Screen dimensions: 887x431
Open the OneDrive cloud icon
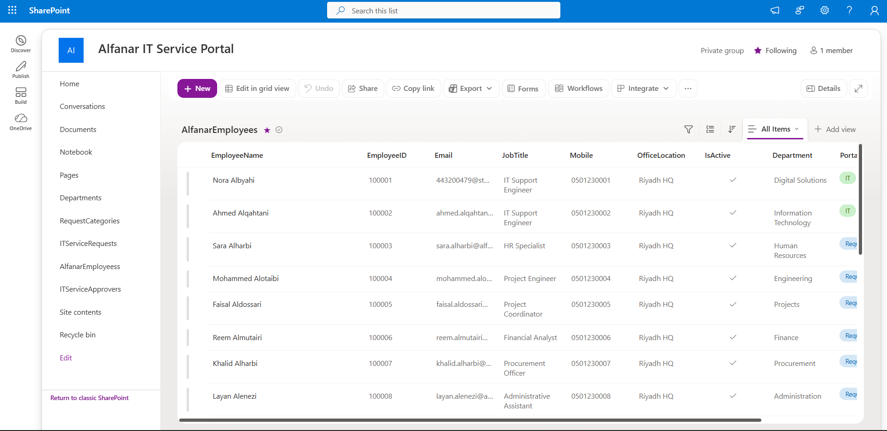pyautogui.click(x=21, y=122)
